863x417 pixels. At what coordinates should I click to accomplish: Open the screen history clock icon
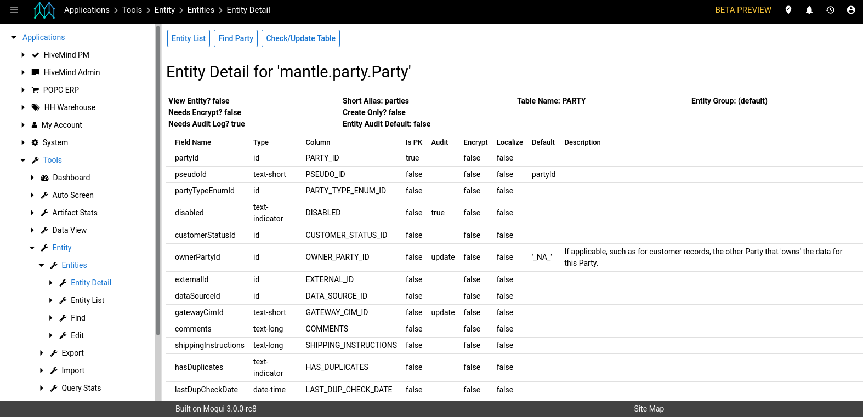tap(830, 10)
